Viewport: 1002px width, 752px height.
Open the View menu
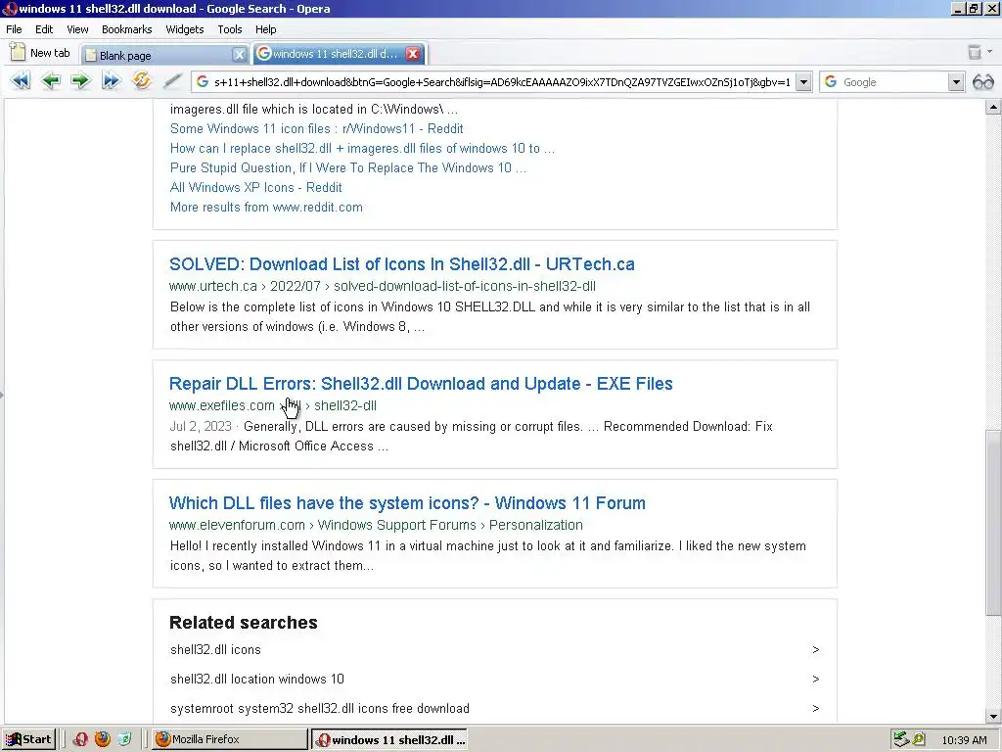click(77, 29)
